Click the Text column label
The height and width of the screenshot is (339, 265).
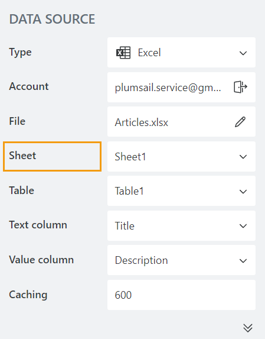tap(38, 225)
